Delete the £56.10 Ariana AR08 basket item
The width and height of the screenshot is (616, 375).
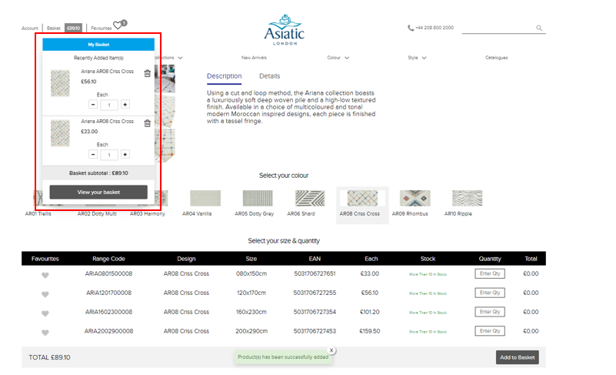coord(148,74)
